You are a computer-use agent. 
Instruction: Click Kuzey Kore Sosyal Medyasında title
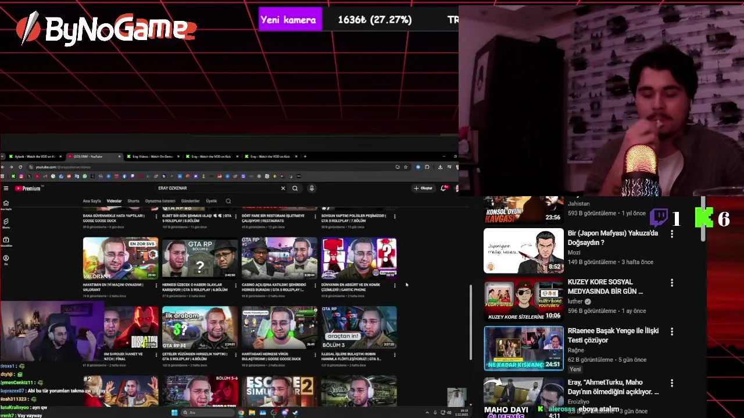(605, 286)
